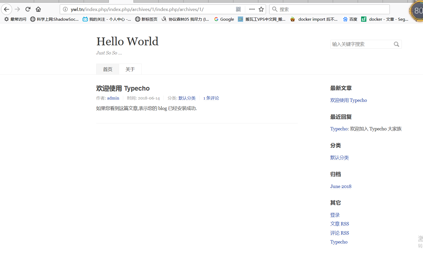The image size is (423, 254).
Task: Open author admin link
Action: point(113,98)
